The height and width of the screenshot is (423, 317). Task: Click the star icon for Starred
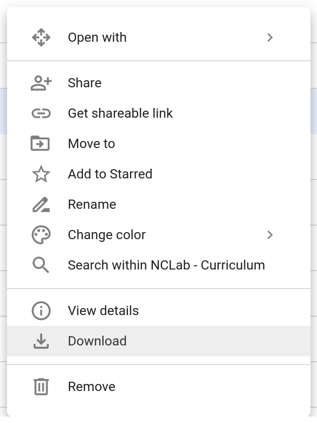pyautogui.click(x=41, y=174)
